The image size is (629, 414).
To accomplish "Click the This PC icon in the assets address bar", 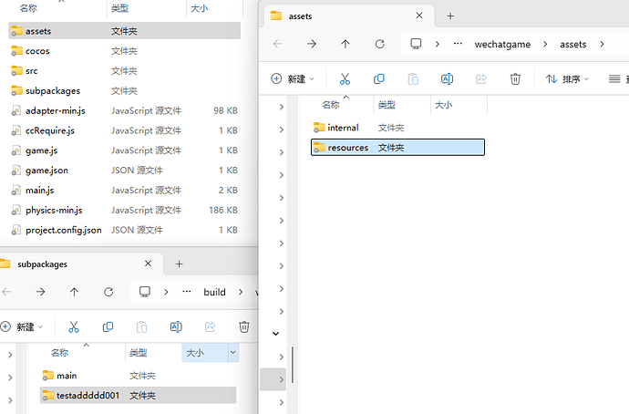I will coord(416,44).
